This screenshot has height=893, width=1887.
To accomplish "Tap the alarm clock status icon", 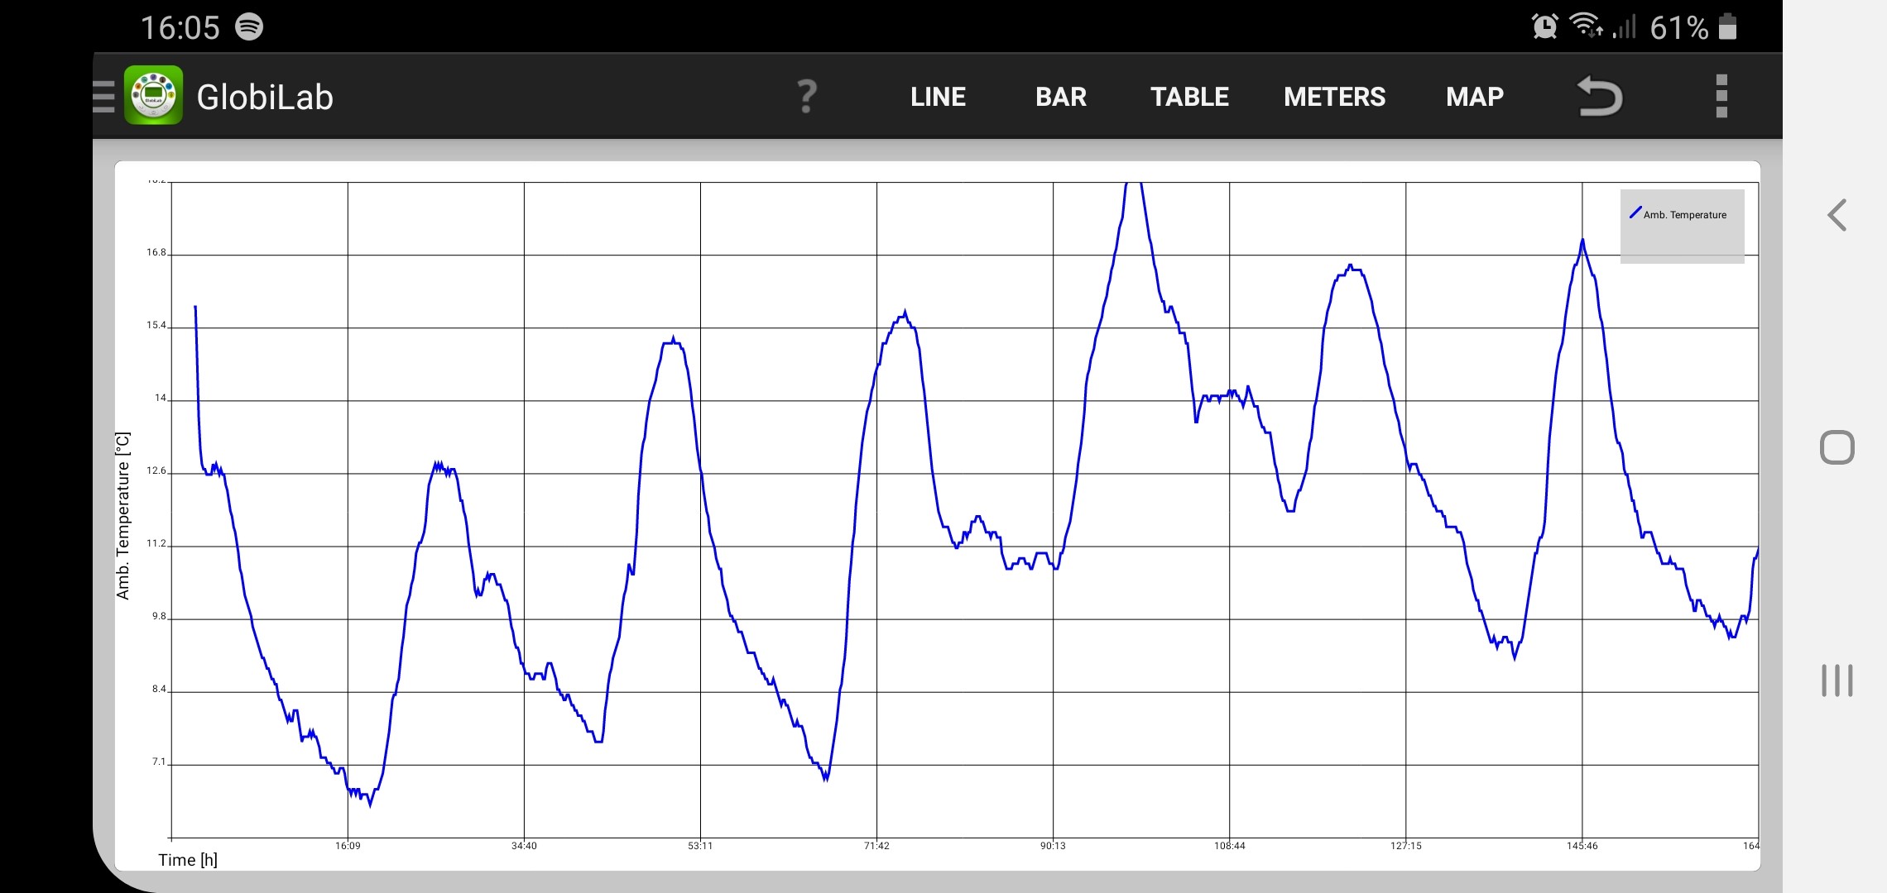I will point(1544,26).
